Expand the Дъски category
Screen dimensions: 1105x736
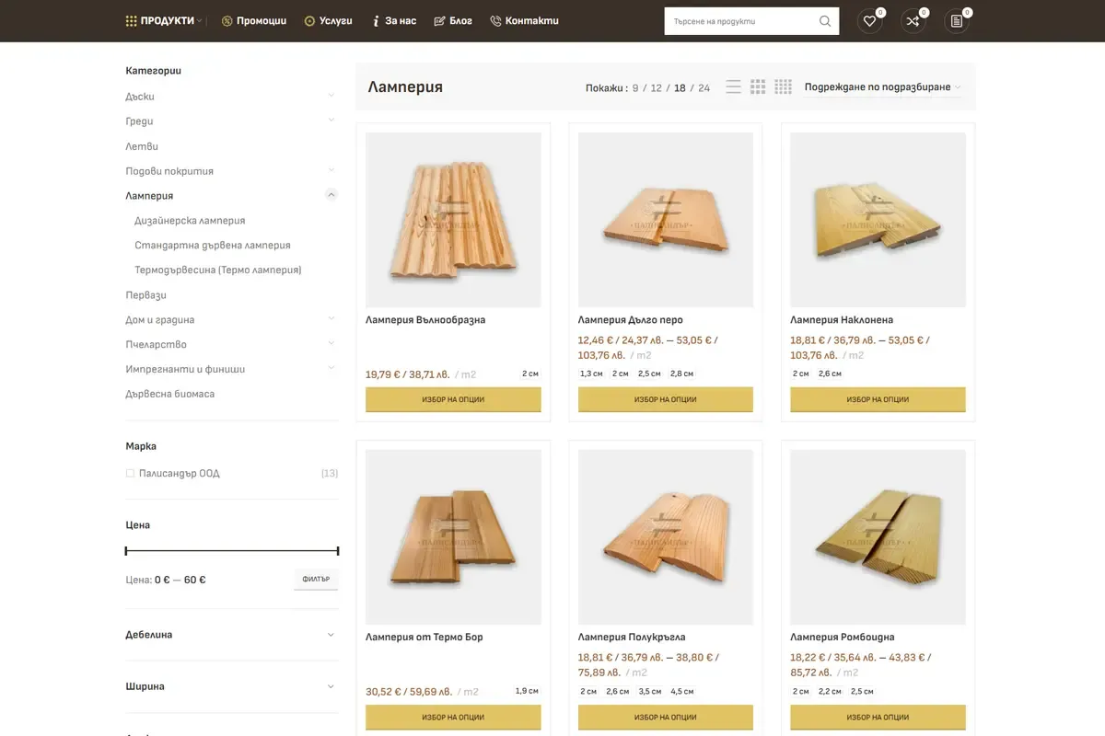(x=331, y=96)
